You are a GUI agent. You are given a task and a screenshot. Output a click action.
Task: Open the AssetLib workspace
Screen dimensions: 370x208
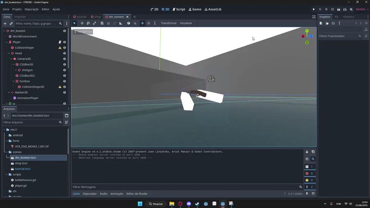[x=213, y=9]
